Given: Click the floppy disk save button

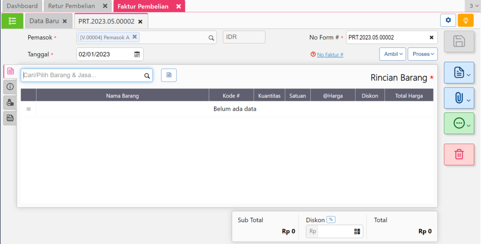Looking at the screenshot, I should pyautogui.click(x=459, y=42).
